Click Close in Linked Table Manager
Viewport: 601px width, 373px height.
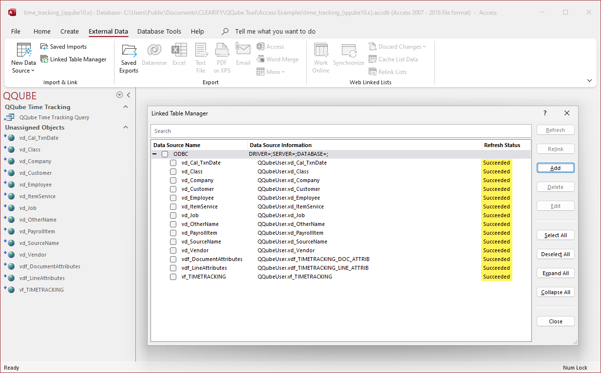pyautogui.click(x=556, y=321)
